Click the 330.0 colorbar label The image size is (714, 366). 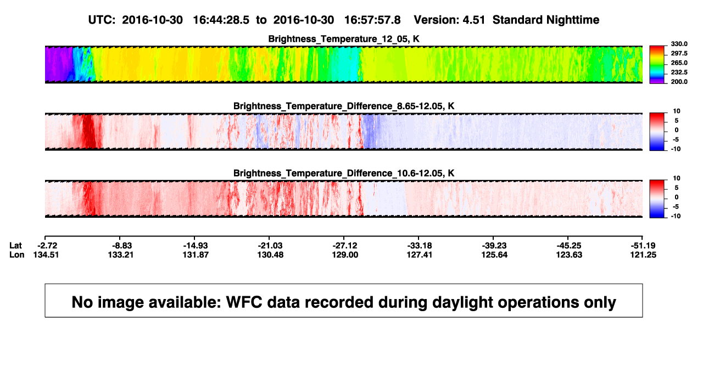(x=678, y=44)
